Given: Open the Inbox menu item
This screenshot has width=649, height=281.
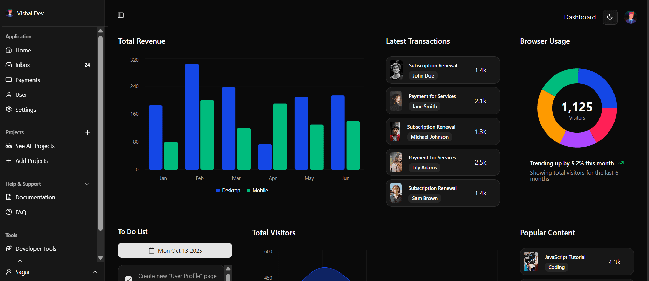Looking at the screenshot, I should pyautogui.click(x=48, y=65).
